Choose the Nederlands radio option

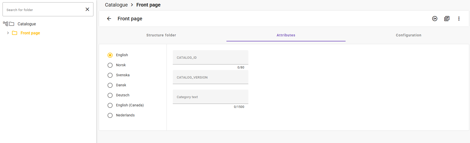(x=110, y=115)
